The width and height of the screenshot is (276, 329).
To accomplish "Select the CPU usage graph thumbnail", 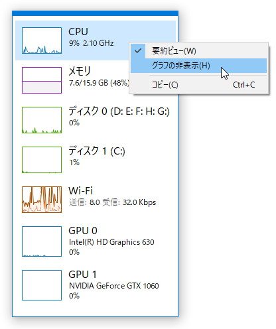I will pos(42,40).
